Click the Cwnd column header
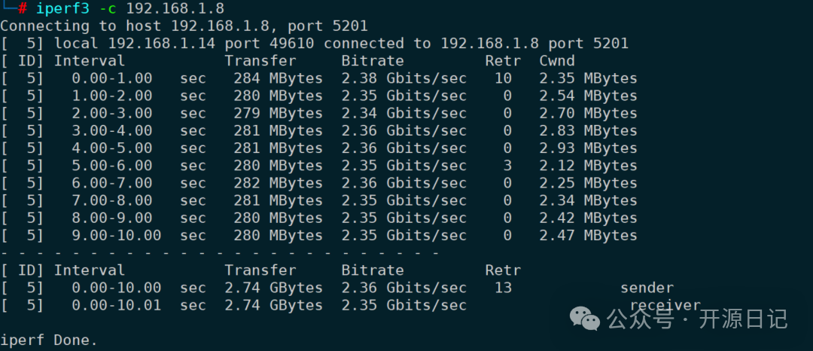Screen dimensions: 813x351 (x=557, y=61)
